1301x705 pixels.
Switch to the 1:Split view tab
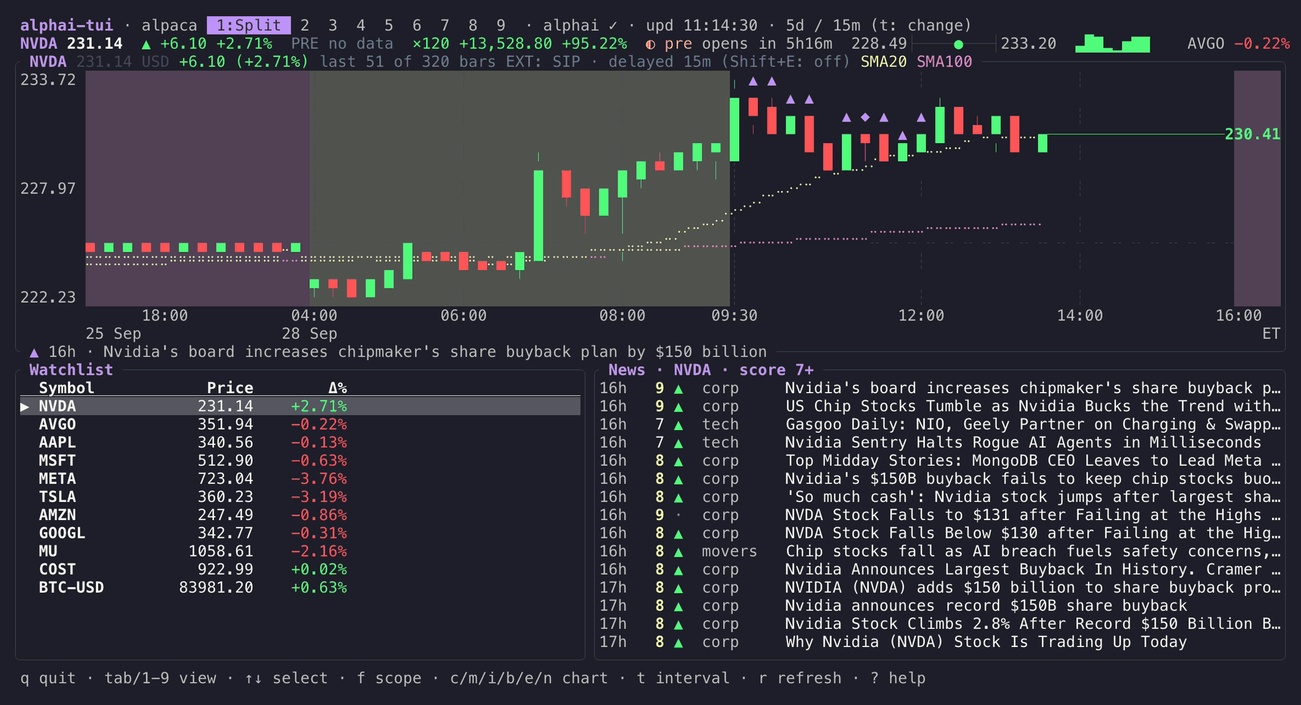coord(249,25)
